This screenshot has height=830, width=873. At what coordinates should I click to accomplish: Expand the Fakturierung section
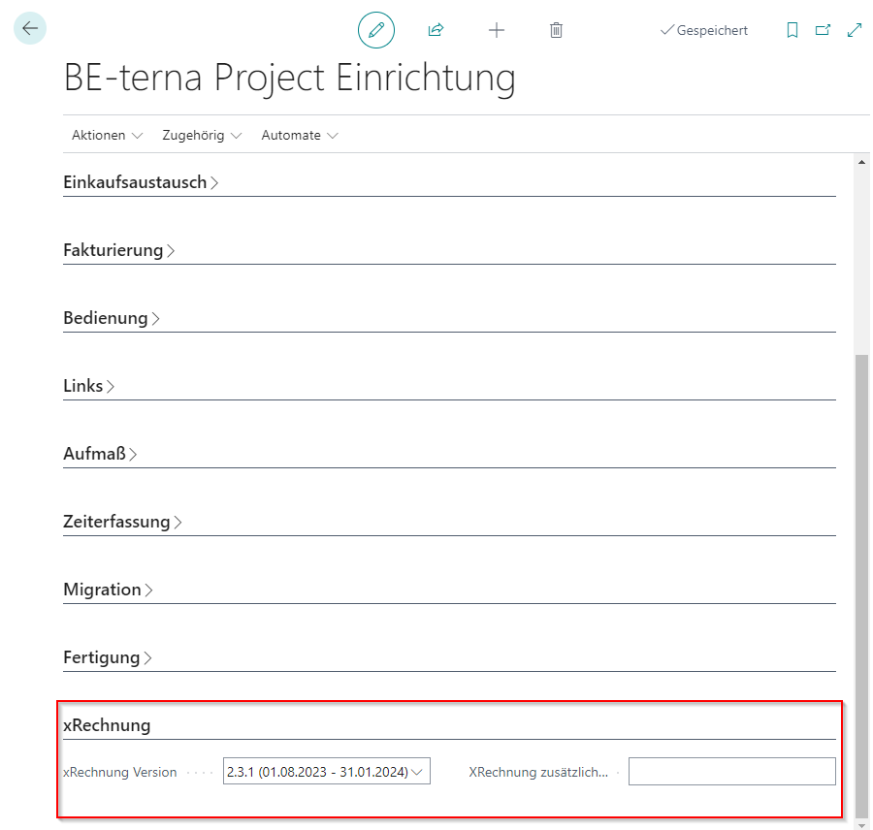click(x=119, y=250)
